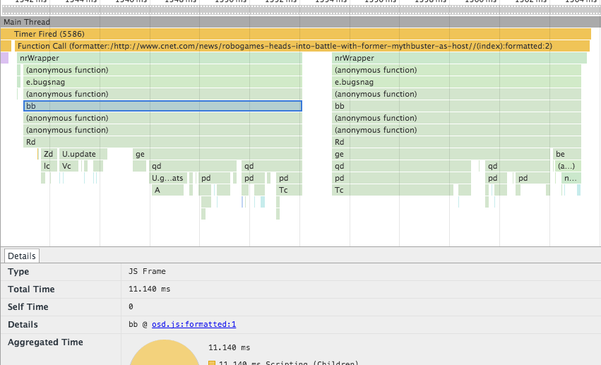Click anonymous function frame just above highlighted bb
The image size is (601, 365).
coord(162,94)
